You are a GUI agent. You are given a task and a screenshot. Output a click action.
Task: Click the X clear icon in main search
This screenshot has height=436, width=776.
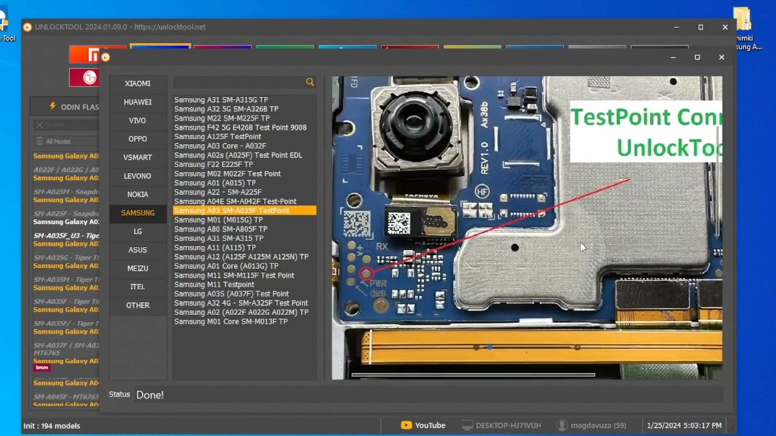(39, 125)
